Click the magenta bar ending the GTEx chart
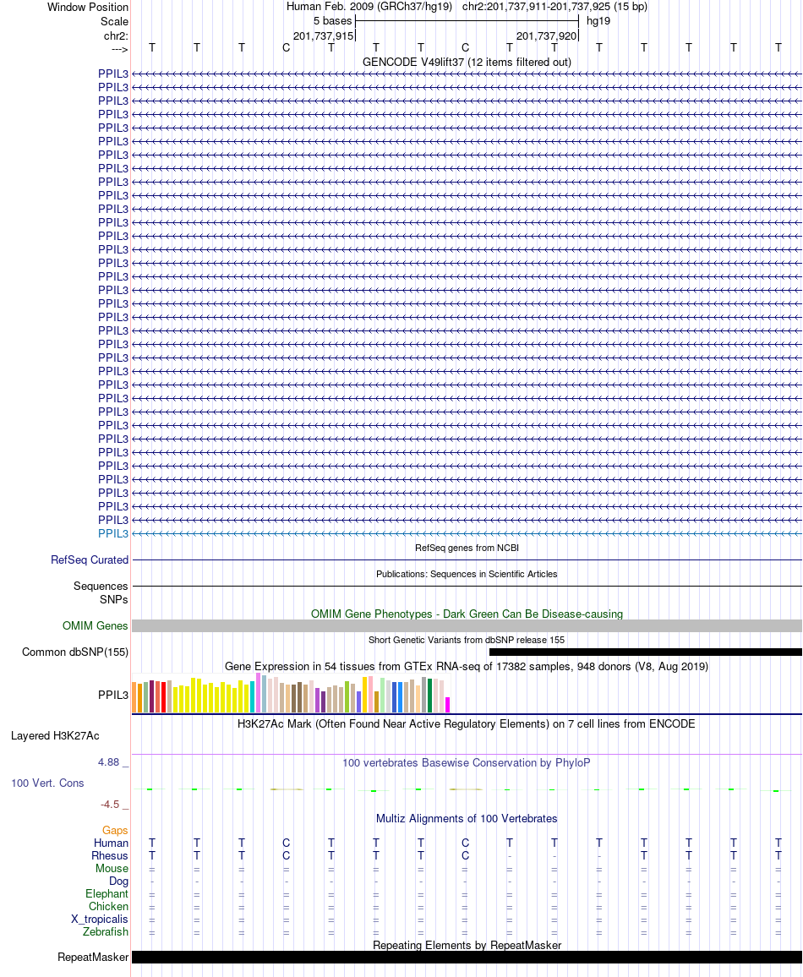Image resolution: width=803 pixels, height=977 pixels. tap(447, 705)
